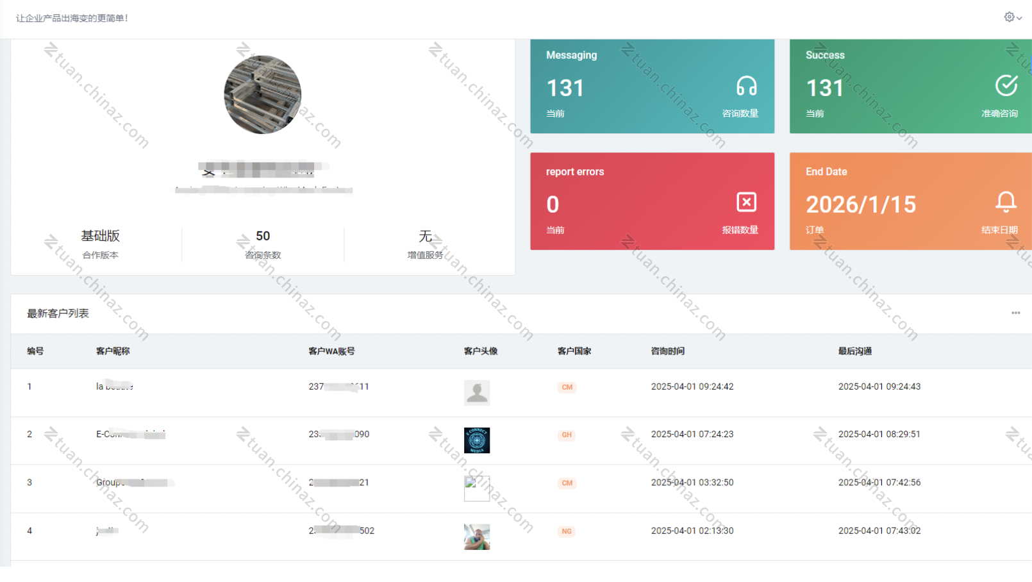The image size is (1032, 582).
Task: Click the headset icon in Messaging card
Action: 746,85
